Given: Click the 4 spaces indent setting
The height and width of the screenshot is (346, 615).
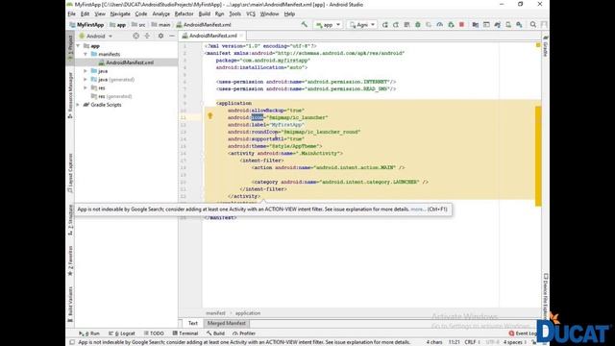Looking at the screenshot, I should tap(514, 342).
